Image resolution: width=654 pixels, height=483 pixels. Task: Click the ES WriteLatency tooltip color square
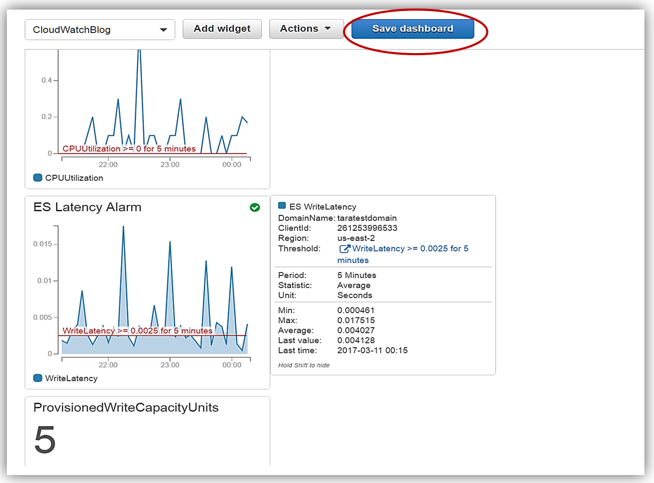282,206
